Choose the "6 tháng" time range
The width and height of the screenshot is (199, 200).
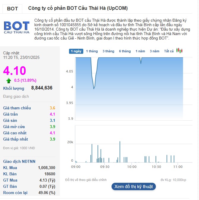click(x=125, y=51)
